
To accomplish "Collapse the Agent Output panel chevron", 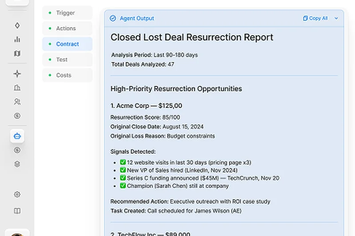I will tap(336, 19).
